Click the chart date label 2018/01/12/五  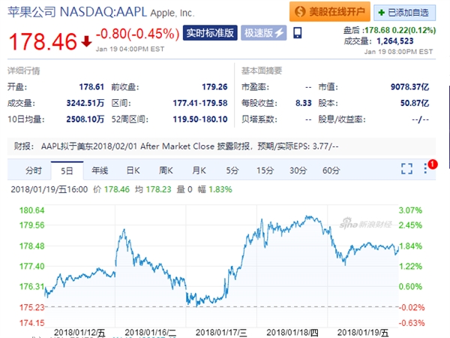pos(79,333)
